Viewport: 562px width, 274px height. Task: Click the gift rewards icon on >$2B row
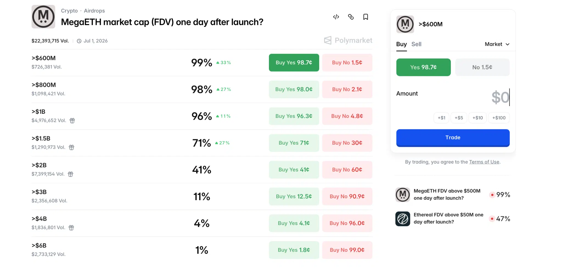tap(71, 174)
